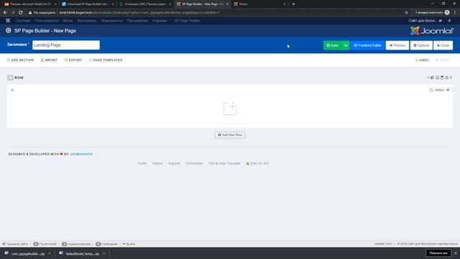The image size is (460, 259).
Task: Open the Support footer link
Action: pos(174,163)
